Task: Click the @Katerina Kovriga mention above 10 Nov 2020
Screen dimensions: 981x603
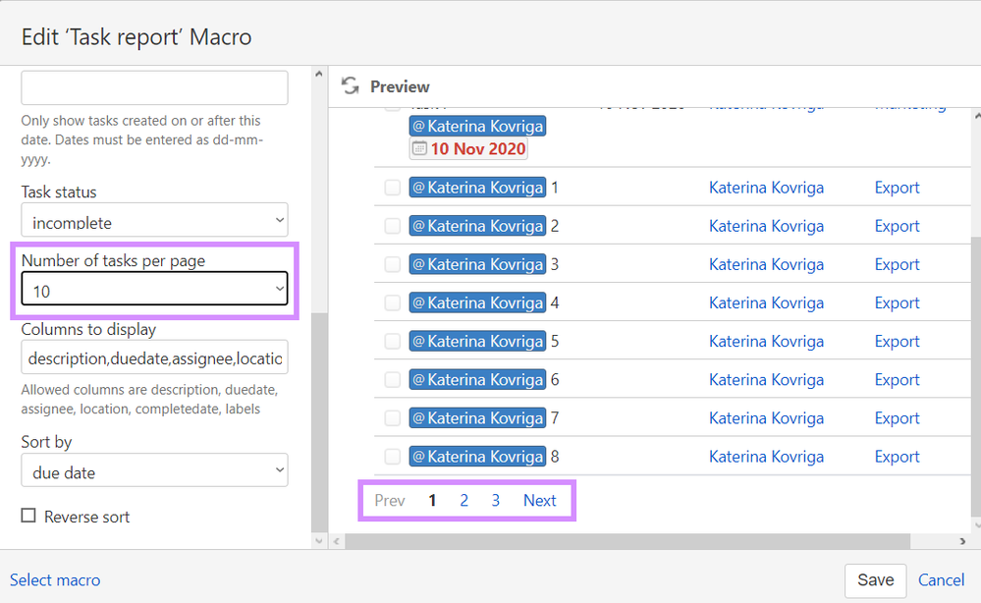Action: (477, 126)
